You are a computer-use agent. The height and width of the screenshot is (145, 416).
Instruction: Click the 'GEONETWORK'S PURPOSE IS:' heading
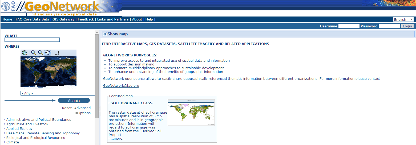click(130, 55)
